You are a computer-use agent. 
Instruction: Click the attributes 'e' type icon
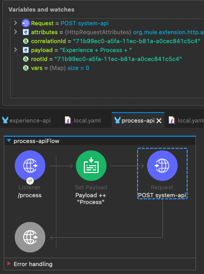[x=26, y=32]
